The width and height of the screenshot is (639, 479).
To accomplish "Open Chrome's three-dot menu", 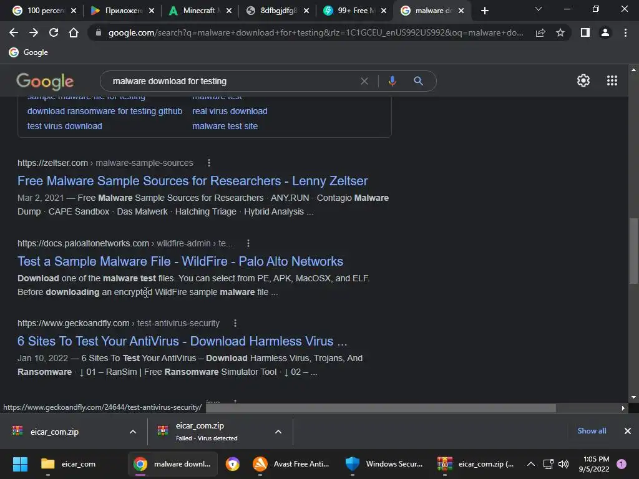I will coord(625,32).
